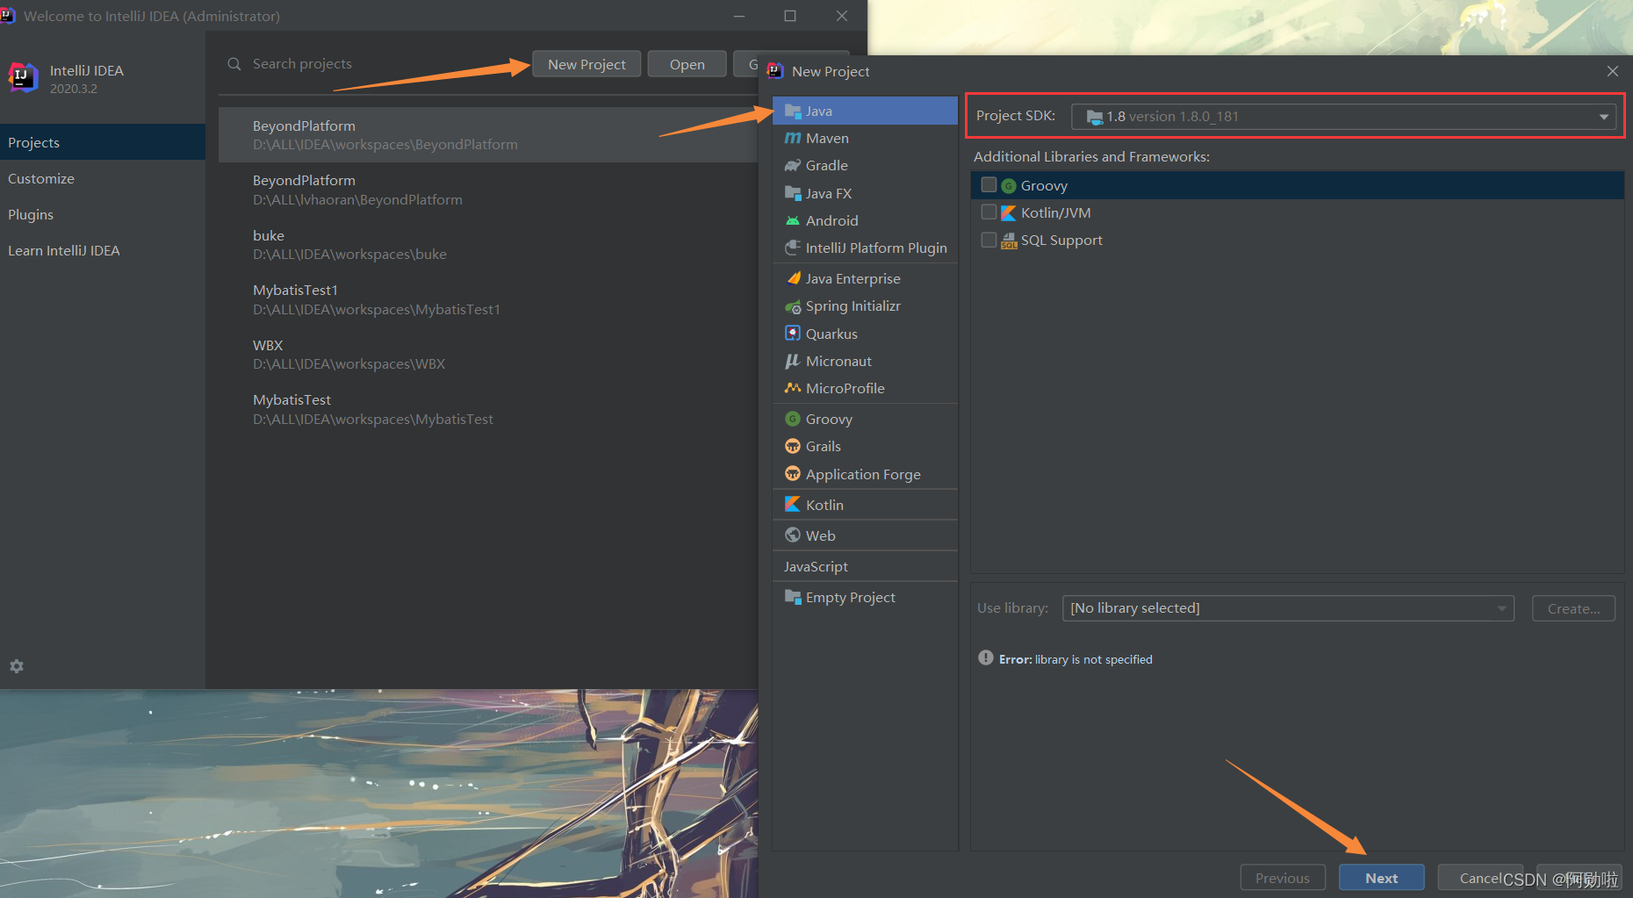Pick the Micronaut project type

tap(865, 361)
